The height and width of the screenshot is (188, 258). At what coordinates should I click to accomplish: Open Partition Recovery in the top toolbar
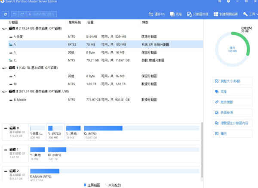197,14
